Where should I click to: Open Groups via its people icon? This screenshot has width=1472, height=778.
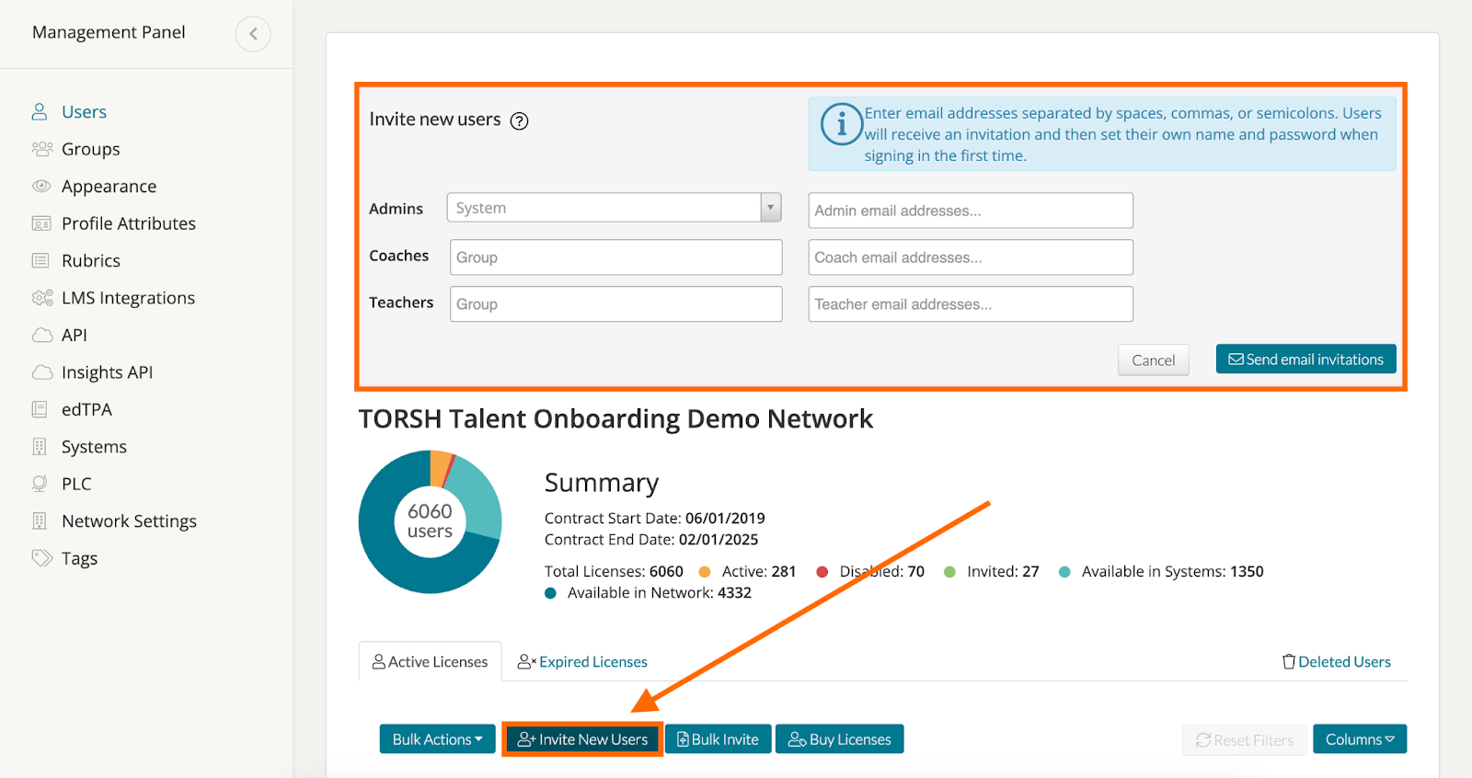(41, 149)
